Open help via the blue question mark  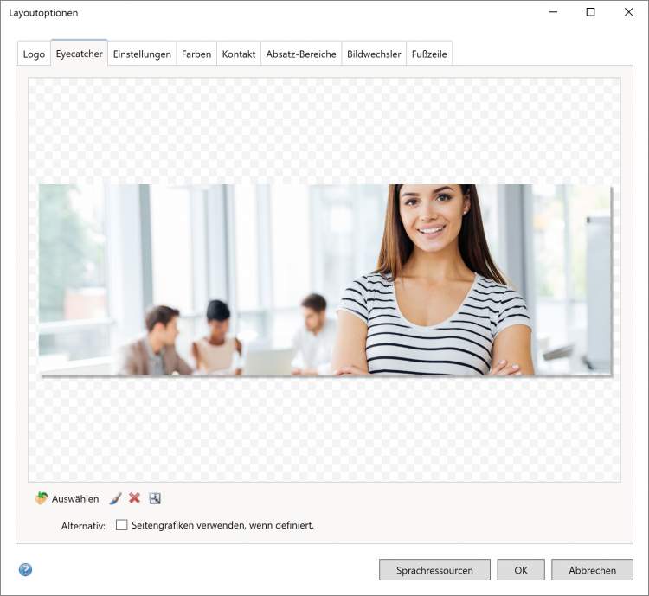click(25, 570)
